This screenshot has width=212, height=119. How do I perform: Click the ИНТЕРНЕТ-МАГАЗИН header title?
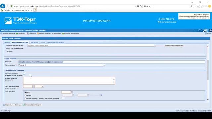click(x=97, y=21)
